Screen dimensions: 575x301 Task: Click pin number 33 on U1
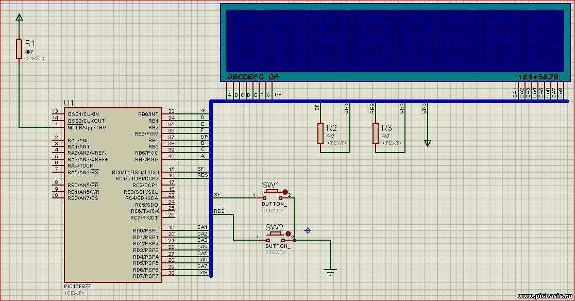point(171,111)
